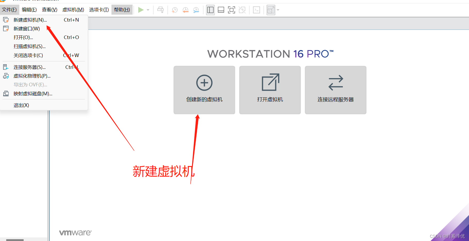Open the 编辑(E) menu
The width and height of the screenshot is (469, 241).
(x=29, y=10)
